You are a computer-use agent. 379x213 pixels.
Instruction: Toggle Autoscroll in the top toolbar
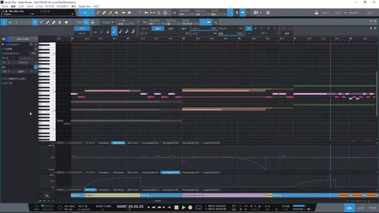(x=242, y=12)
